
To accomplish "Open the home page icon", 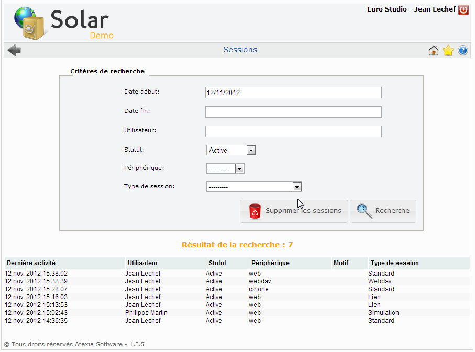I will click(434, 50).
